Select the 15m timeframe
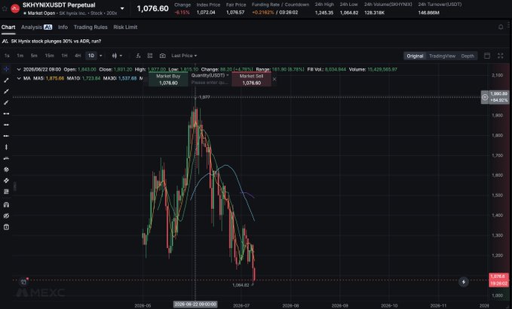 coord(49,56)
